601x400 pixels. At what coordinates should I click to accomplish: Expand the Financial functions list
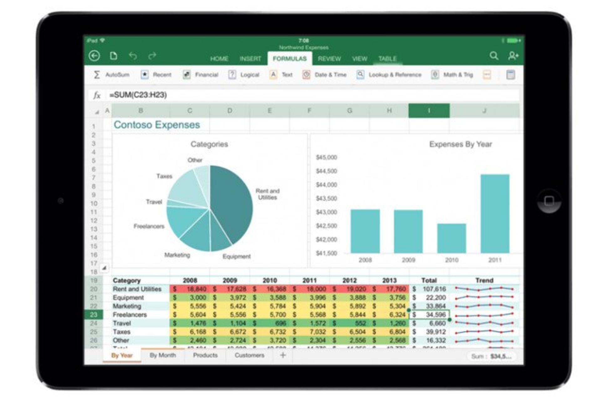[200, 75]
